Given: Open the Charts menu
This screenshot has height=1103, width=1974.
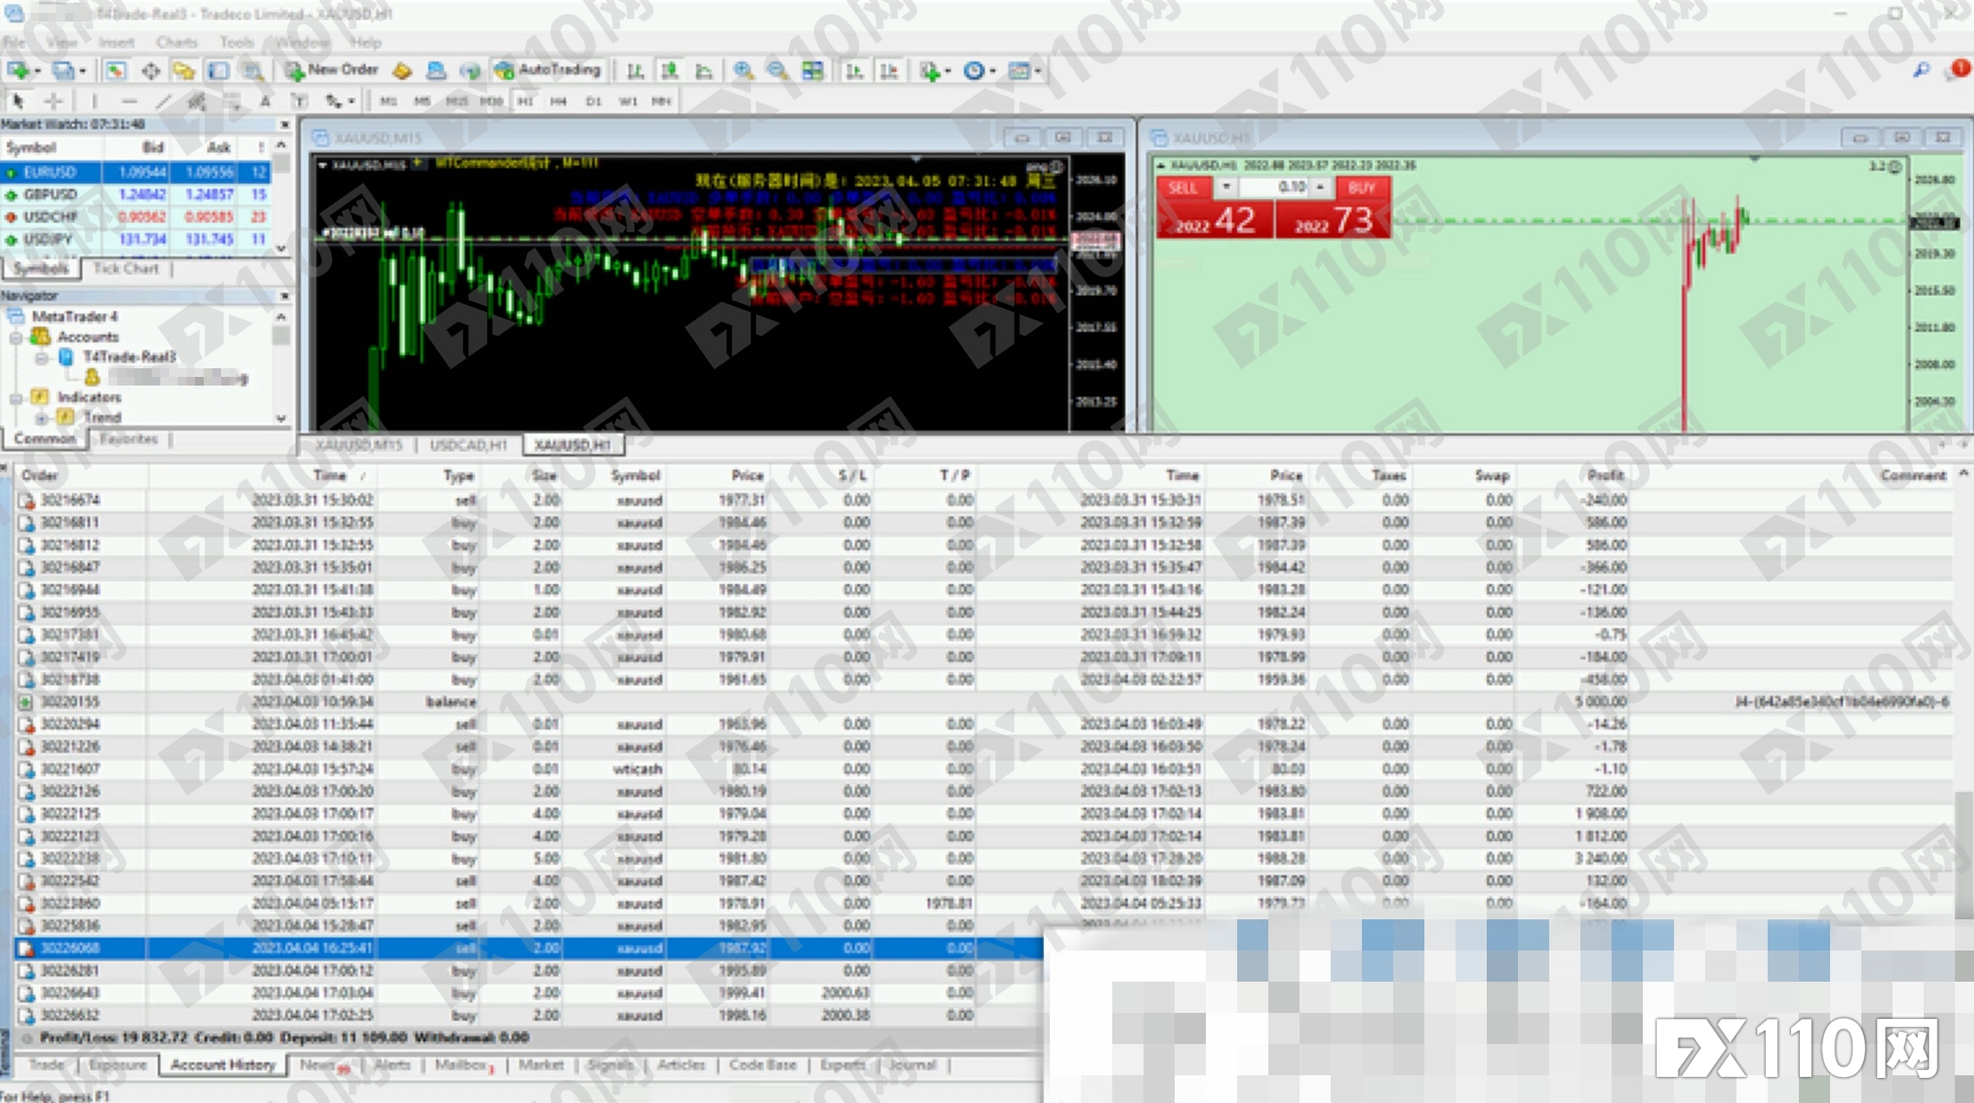Looking at the screenshot, I should click(x=177, y=42).
